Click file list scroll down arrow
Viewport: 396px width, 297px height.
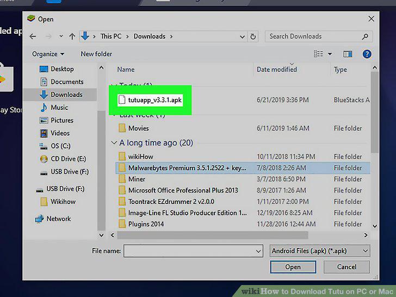(375, 226)
